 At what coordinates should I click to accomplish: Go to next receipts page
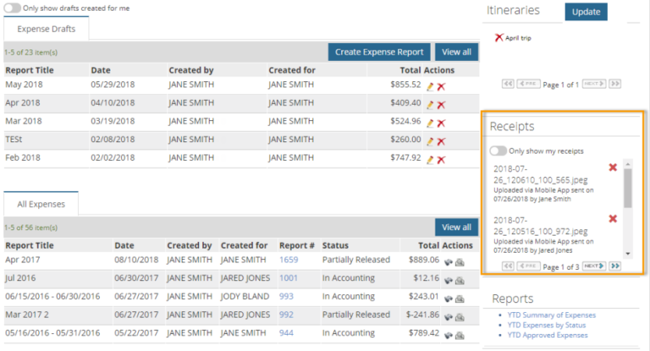click(x=594, y=266)
